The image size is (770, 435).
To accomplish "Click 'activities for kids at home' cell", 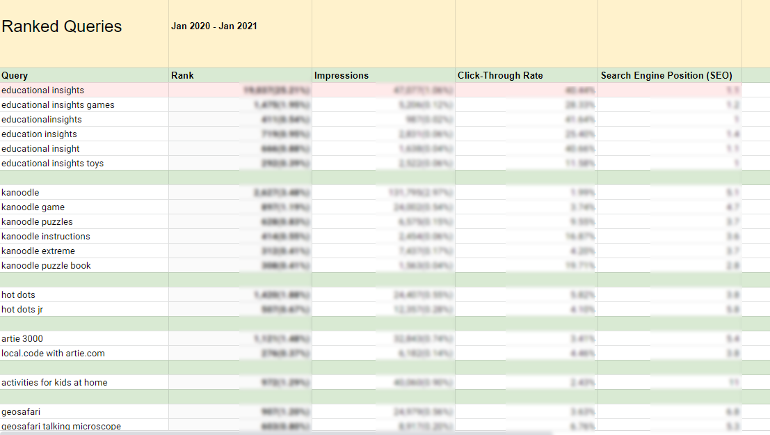I will tap(84, 382).
